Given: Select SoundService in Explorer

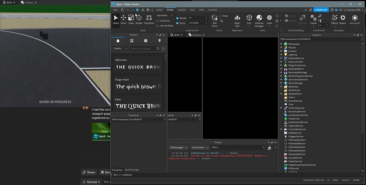Looking at the screenshot, I should tap(295, 101).
